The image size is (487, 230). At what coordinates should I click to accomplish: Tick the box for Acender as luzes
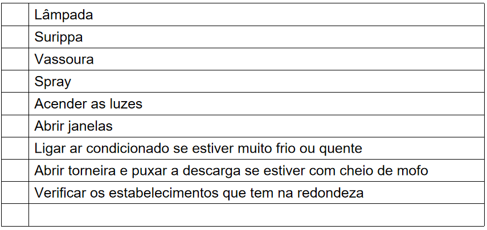(x=15, y=104)
